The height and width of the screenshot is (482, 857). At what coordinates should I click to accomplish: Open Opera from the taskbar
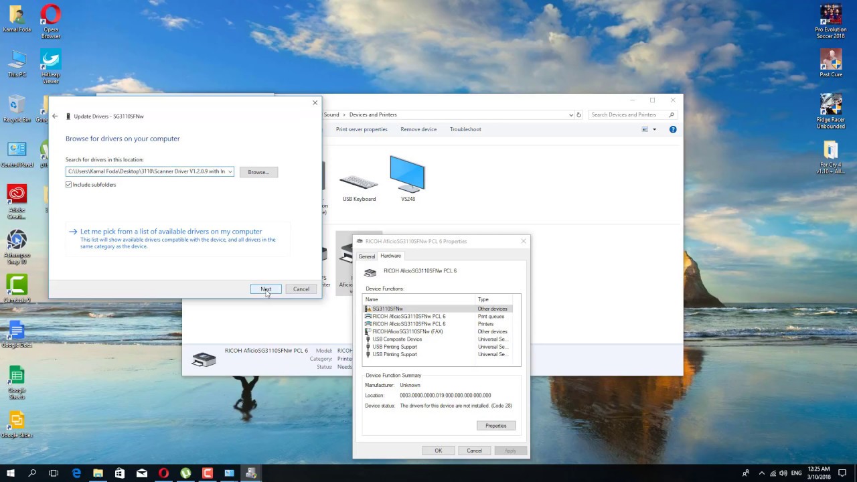pyautogui.click(x=163, y=473)
